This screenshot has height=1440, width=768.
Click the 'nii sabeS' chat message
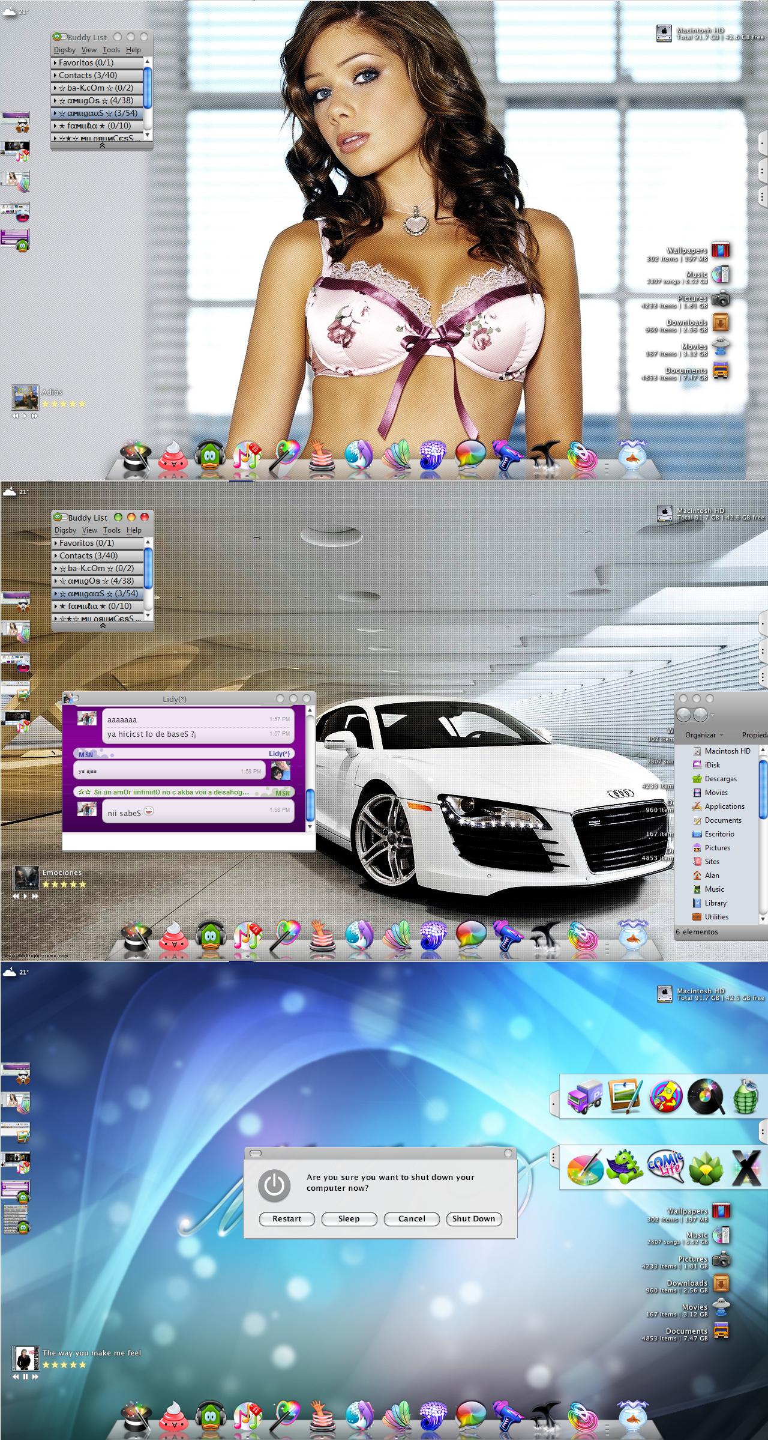coord(197,812)
